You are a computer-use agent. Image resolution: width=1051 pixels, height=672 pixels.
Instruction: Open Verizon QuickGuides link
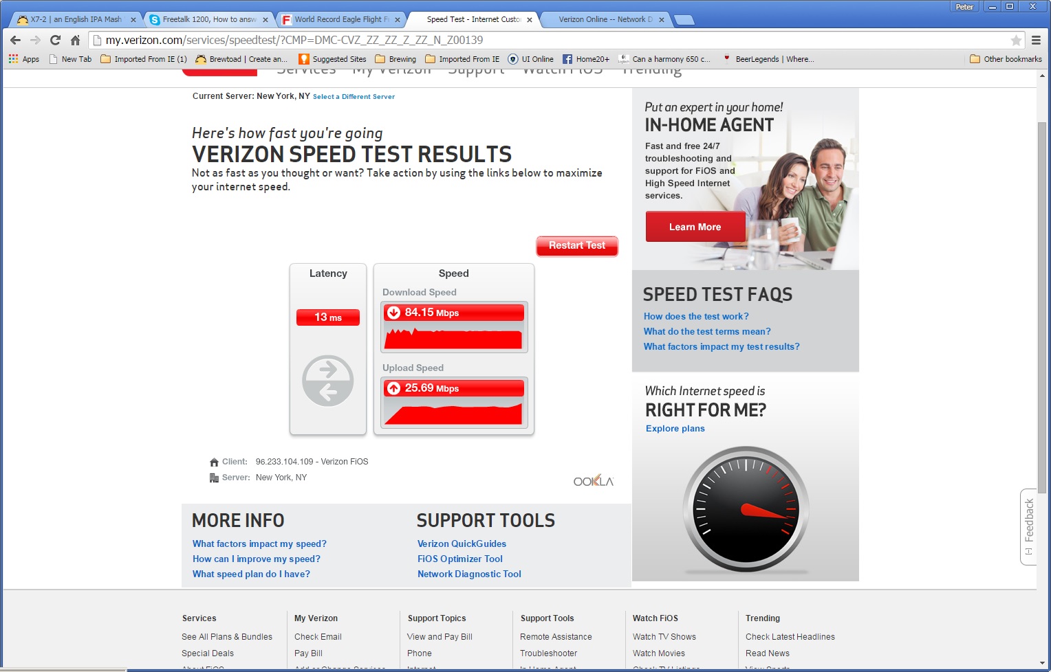pos(462,544)
